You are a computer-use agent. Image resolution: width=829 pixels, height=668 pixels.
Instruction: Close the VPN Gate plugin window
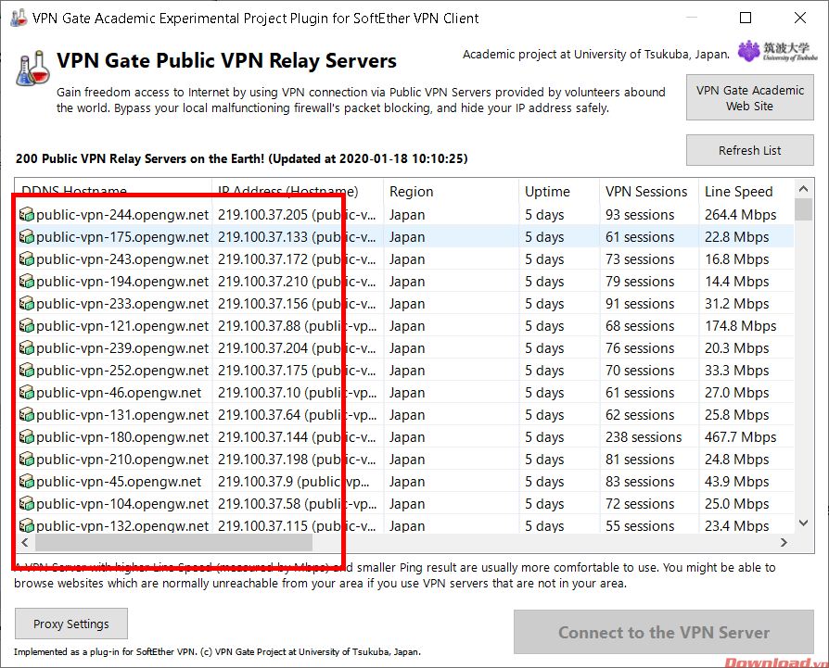coord(800,18)
